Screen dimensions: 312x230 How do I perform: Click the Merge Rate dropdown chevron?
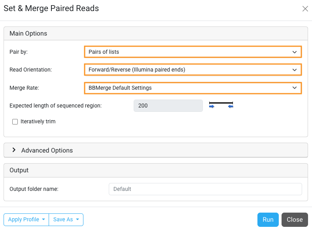coord(295,88)
